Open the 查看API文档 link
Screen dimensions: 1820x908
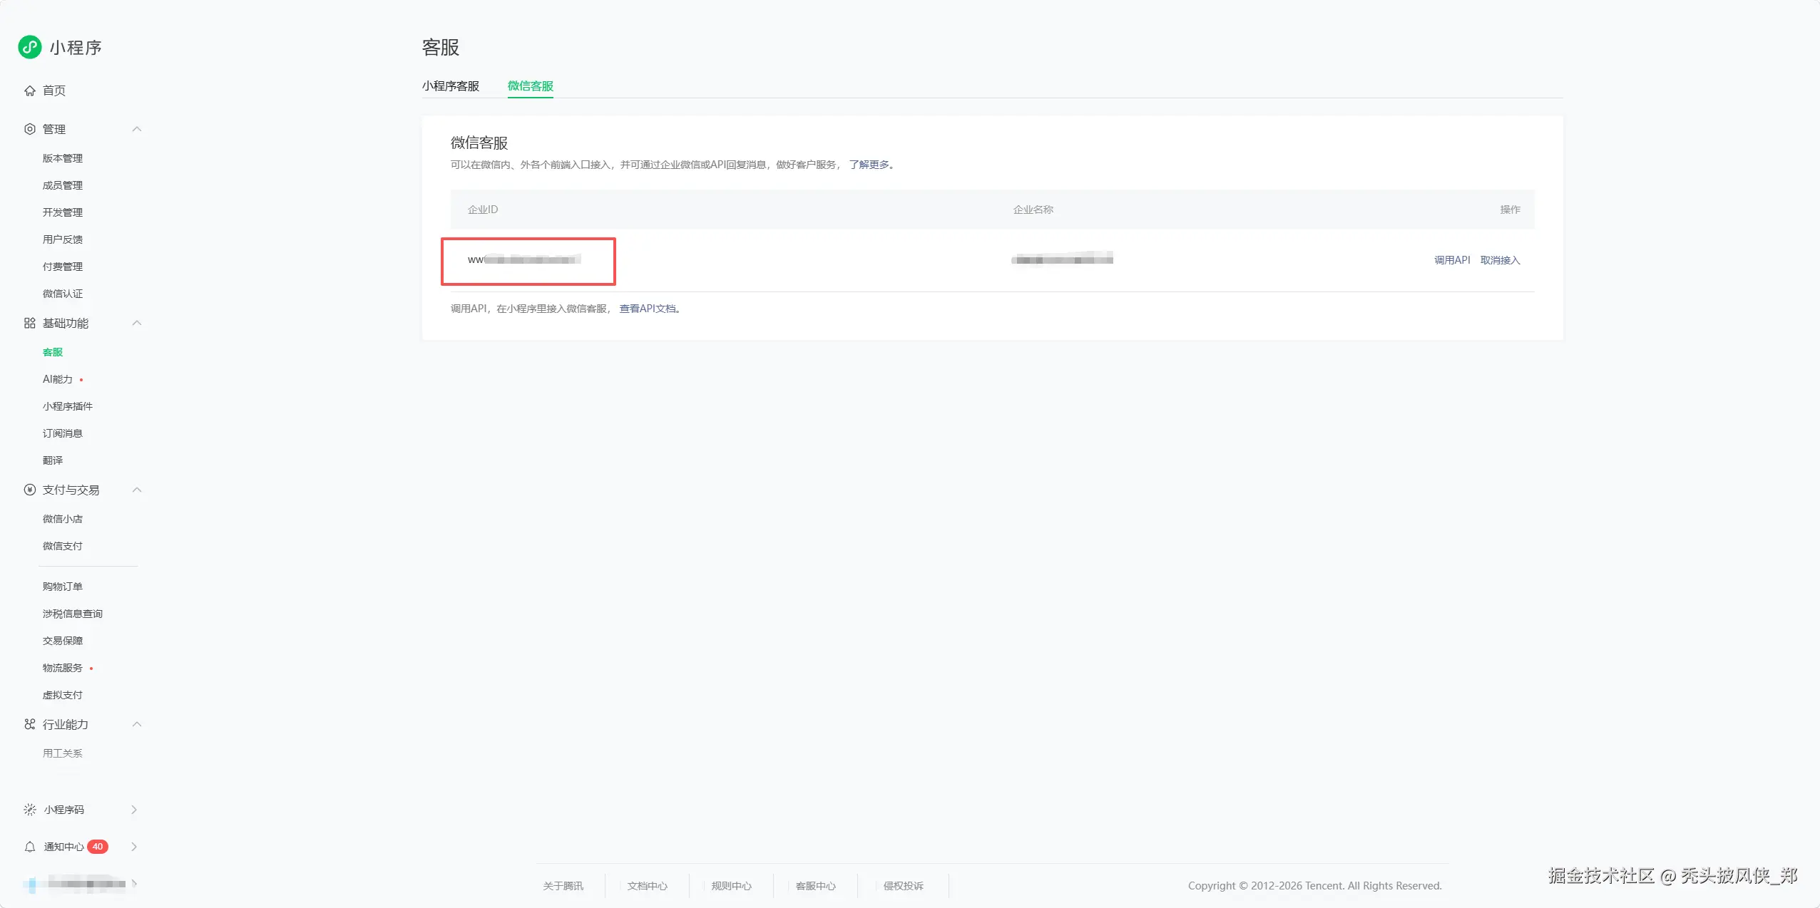648,309
